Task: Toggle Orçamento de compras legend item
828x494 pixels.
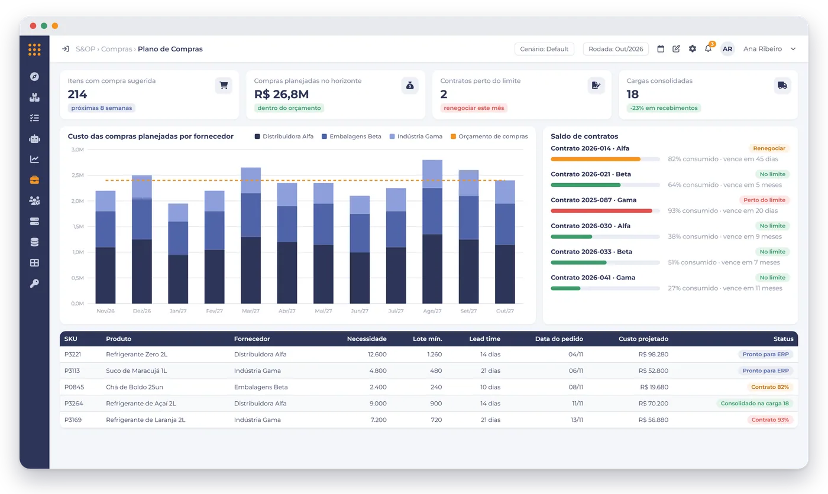Action: pyautogui.click(x=489, y=136)
